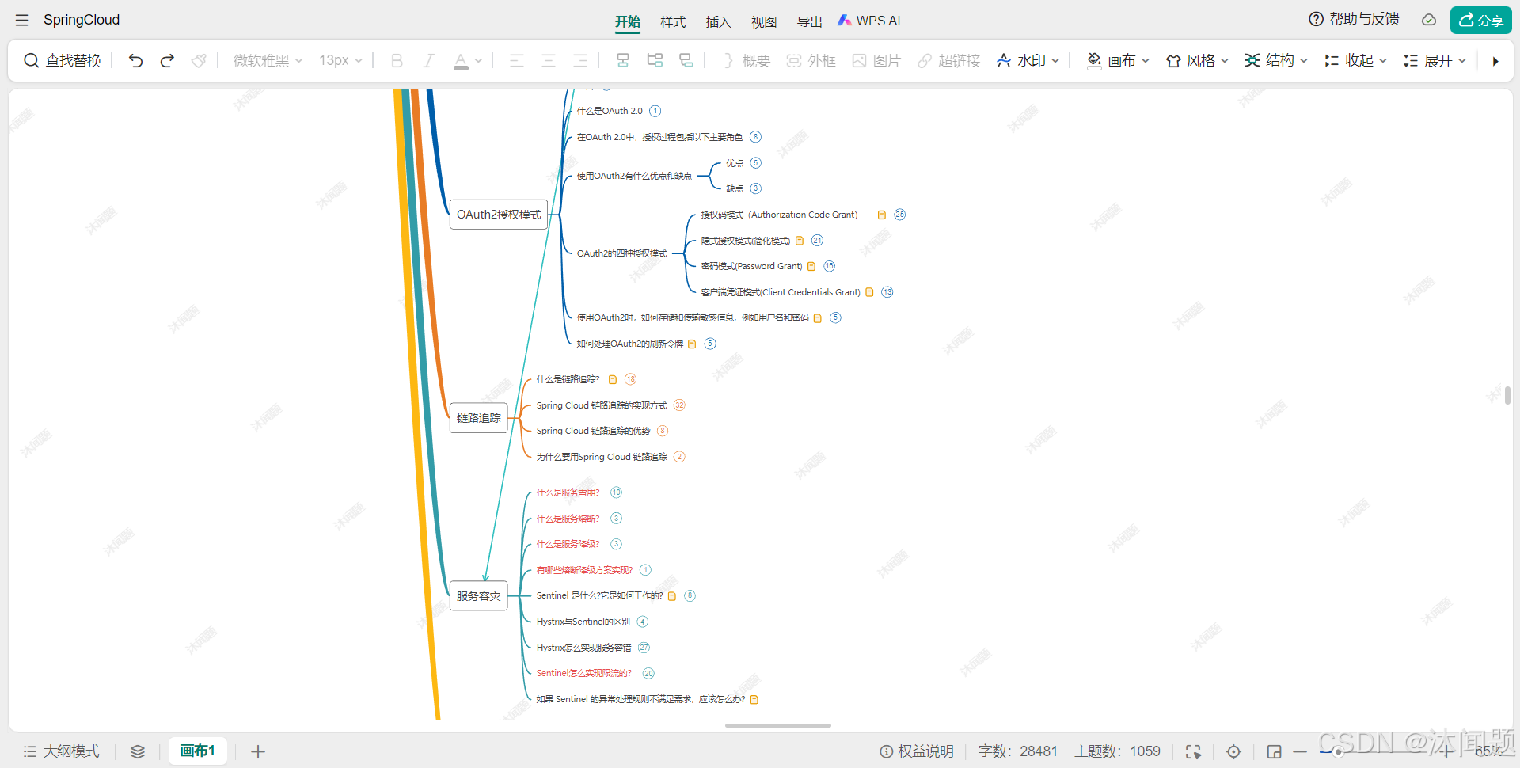The height and width of the screenshot is (768, 1520).
Task: Click the zoom slider handle
Action: [1338, 751]
